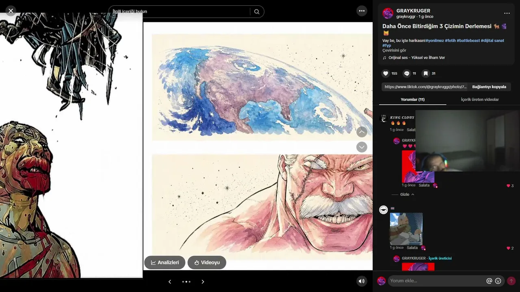Image resolution: width=520 pixels, height=292 pixels.
Task: Show the next photo in the carousel
Action: pyautogui.click(x=203, y=281)
